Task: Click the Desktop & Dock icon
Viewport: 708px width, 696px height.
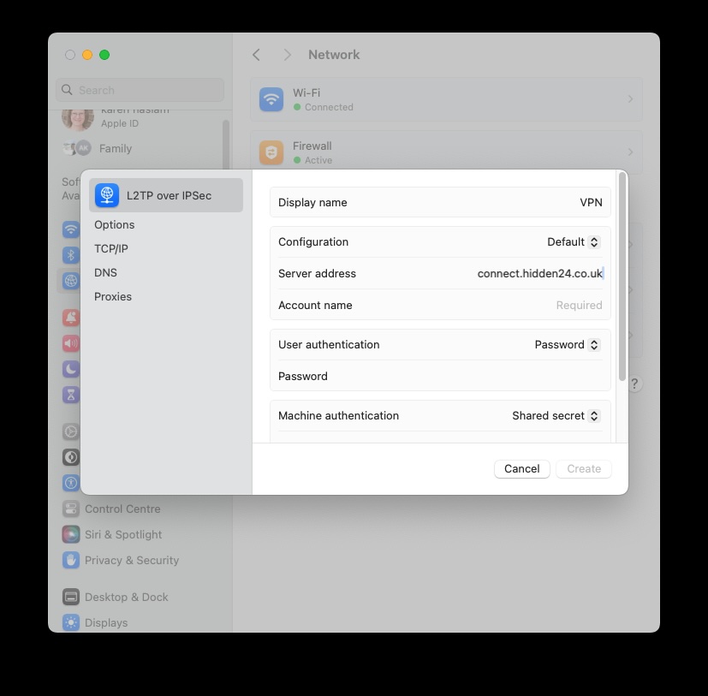Action: click(71, 597)
